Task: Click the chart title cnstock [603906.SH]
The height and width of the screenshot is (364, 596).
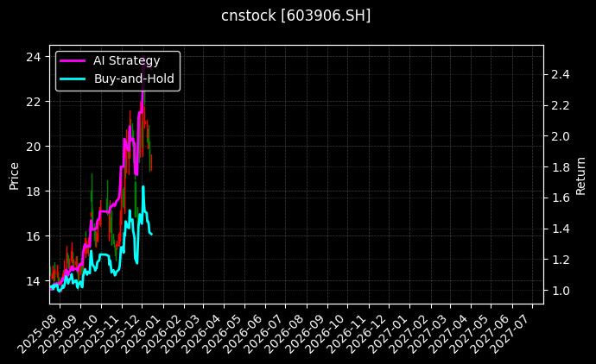Action: tap(297, 16)
